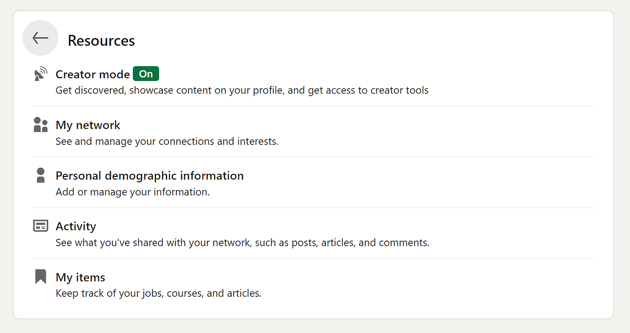
Task: Click the back arrow button
Action: (x=40, y=38)
